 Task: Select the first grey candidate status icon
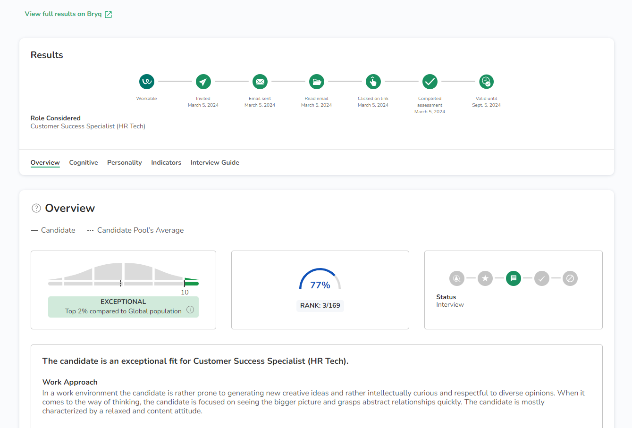point(457,278)
